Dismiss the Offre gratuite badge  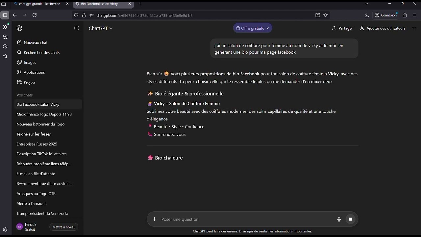pos(268,28)
